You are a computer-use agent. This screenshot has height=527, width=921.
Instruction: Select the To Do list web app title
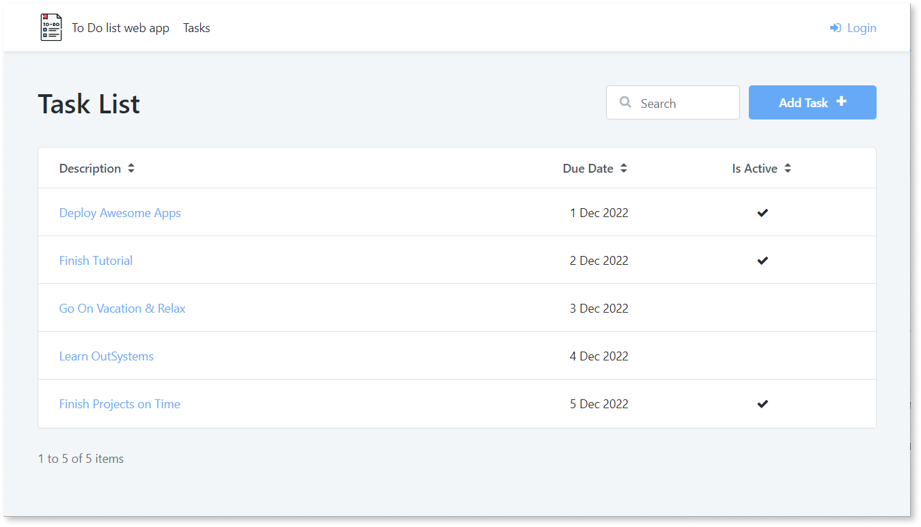pyautogui.click(x=120, y=27)
